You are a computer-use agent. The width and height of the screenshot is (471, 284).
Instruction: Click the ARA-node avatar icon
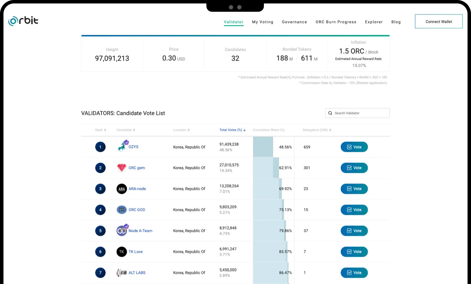pyautogui.click(x=122, y=189)
